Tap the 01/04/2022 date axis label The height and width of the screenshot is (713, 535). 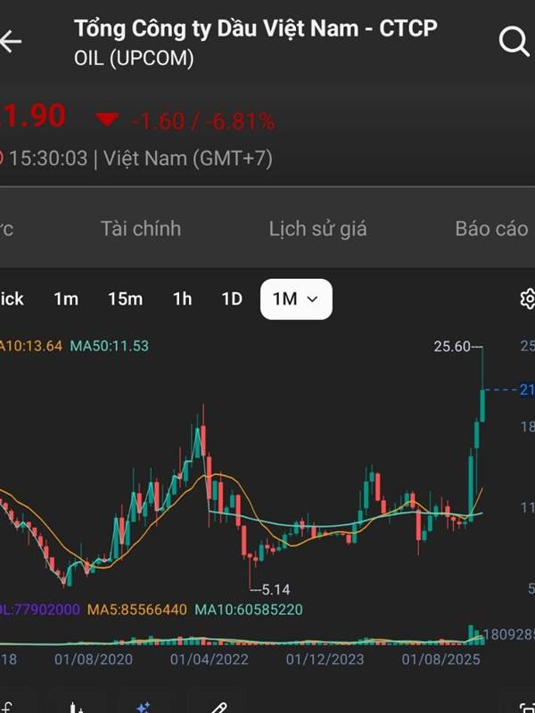(210, 660)
